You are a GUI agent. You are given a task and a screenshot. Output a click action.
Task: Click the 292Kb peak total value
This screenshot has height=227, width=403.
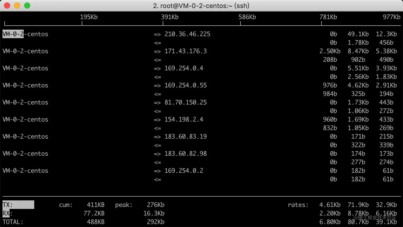pyautogui.click(x=156, y=222)
